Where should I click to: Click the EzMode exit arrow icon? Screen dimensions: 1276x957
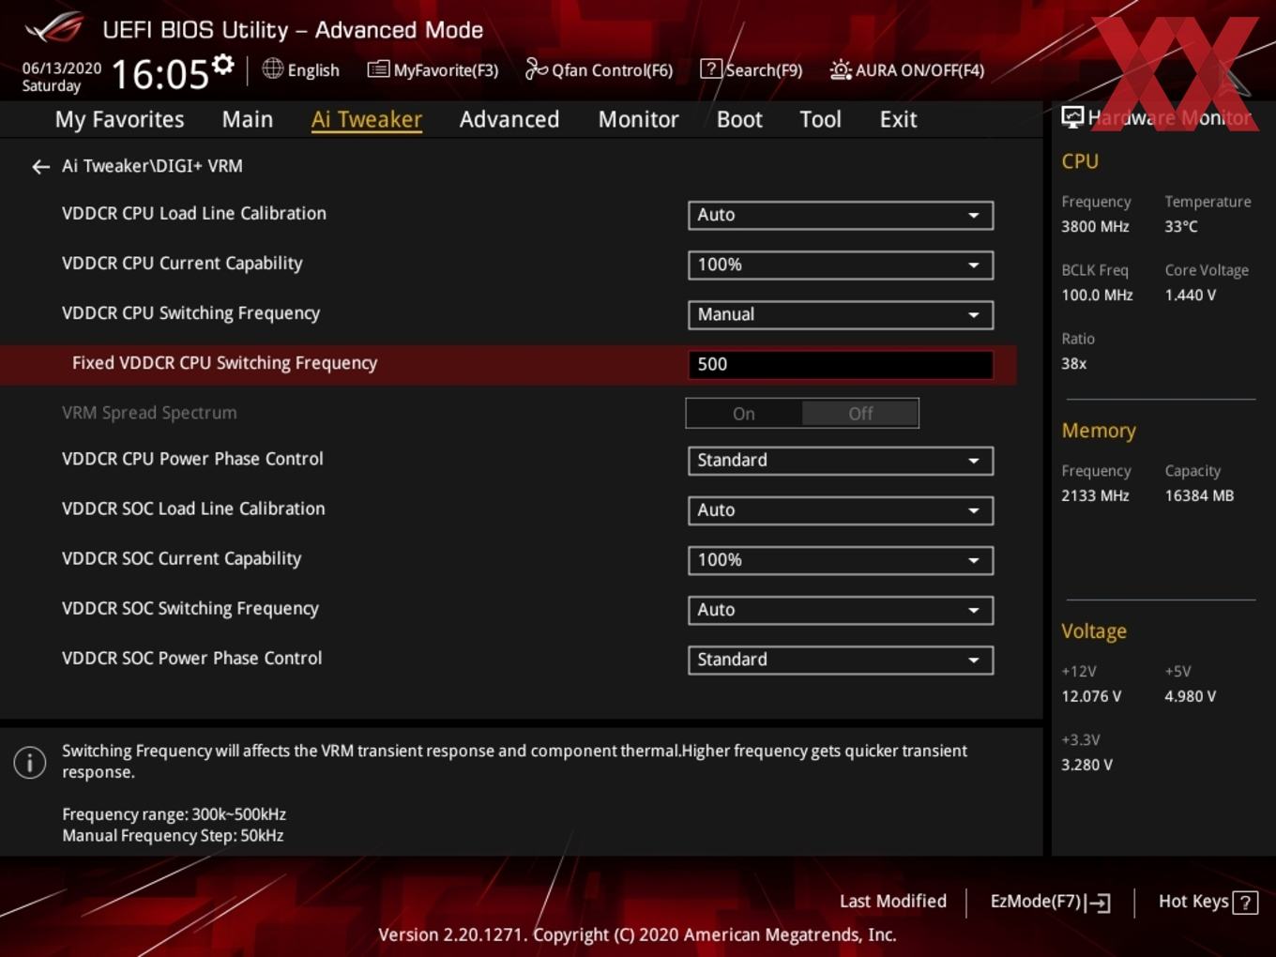click(x=1098, y=903)
